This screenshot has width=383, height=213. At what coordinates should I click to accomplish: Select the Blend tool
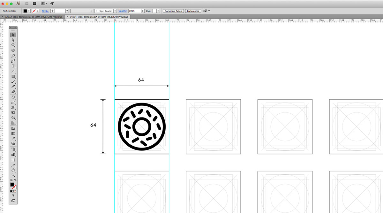[13, 144]
